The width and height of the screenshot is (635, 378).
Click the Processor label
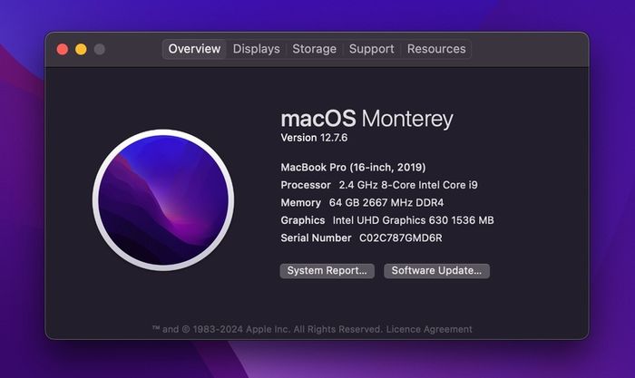[x=306, y=185]
